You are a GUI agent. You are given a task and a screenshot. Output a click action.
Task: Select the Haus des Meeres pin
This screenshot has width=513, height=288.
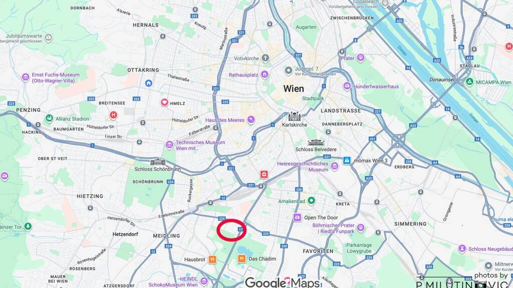point(251,120)
